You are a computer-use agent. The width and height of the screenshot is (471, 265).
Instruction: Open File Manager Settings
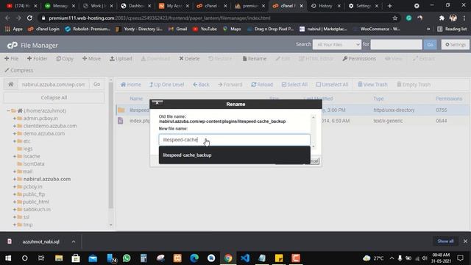point(456,45)
